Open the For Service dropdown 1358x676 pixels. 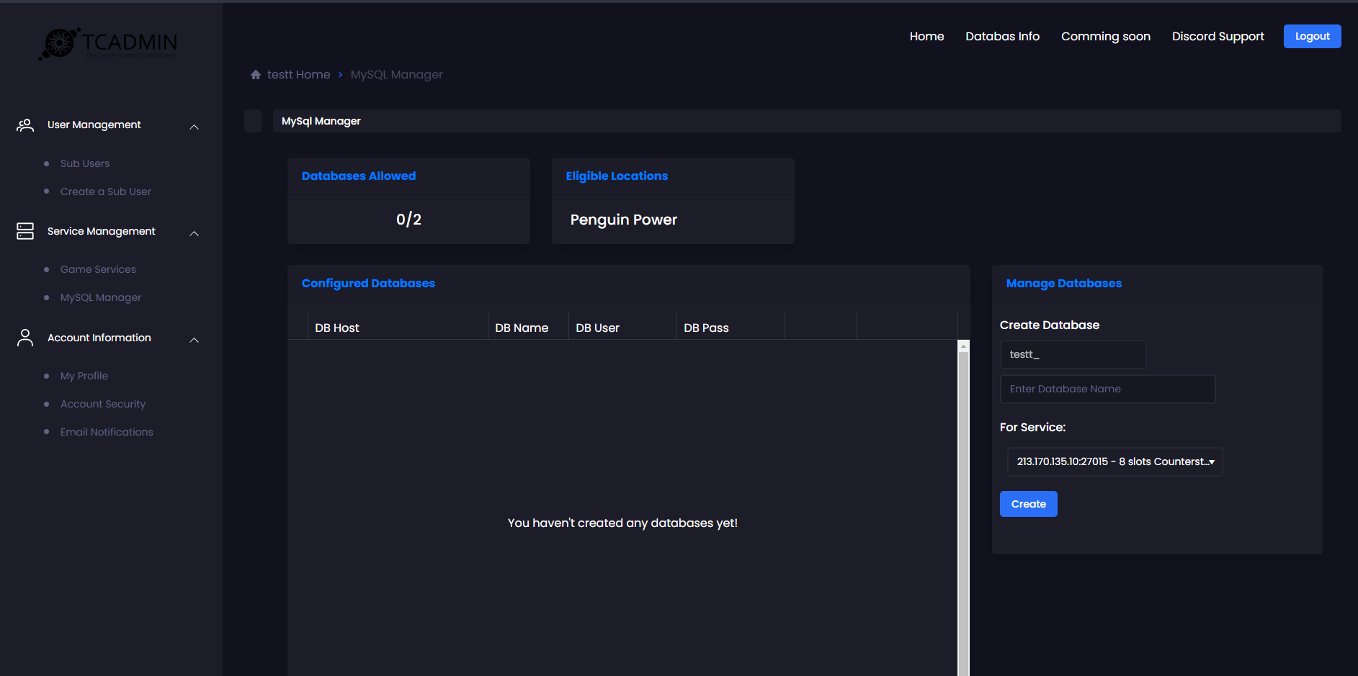(x=1114, y=461)
